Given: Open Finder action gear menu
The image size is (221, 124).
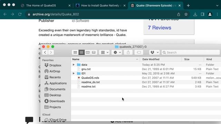Looking at the screenshot, I should (x=117, y=52).
